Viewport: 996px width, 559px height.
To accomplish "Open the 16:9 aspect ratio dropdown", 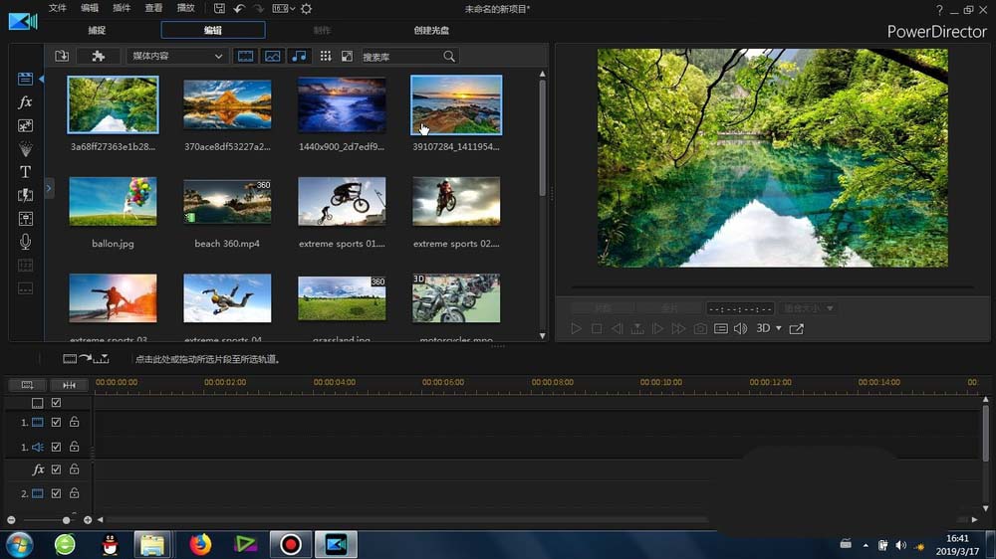I will click(x=283, y=9).
